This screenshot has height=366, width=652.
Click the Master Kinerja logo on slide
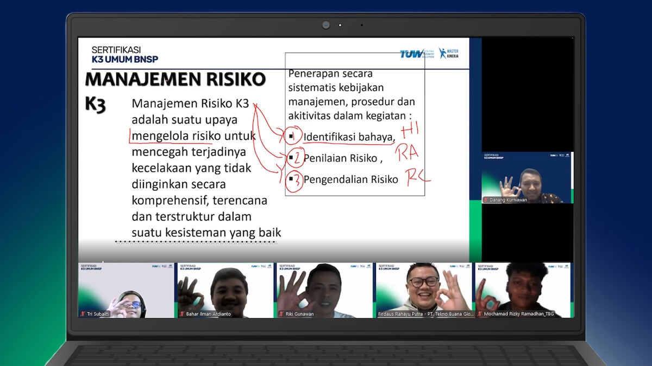tap(449, 53)
